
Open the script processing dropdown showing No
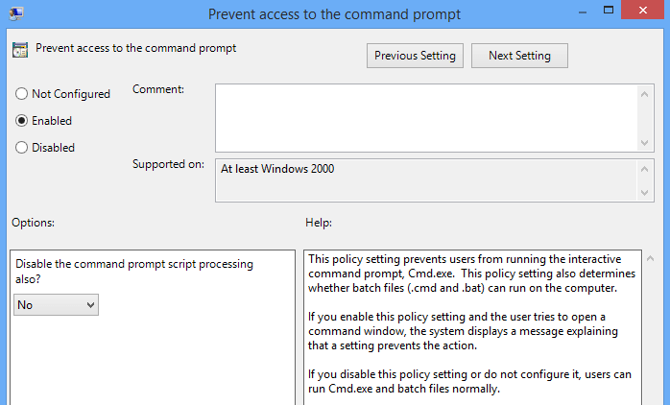tap(57, 304)
